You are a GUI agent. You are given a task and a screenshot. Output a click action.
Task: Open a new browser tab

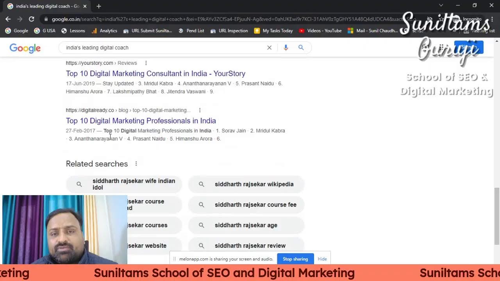point(99,6)
